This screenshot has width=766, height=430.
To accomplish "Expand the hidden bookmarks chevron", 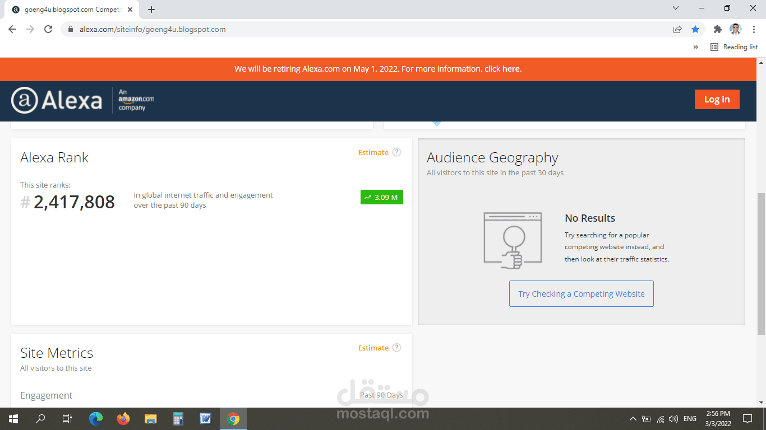I will (x=696, y=47).
